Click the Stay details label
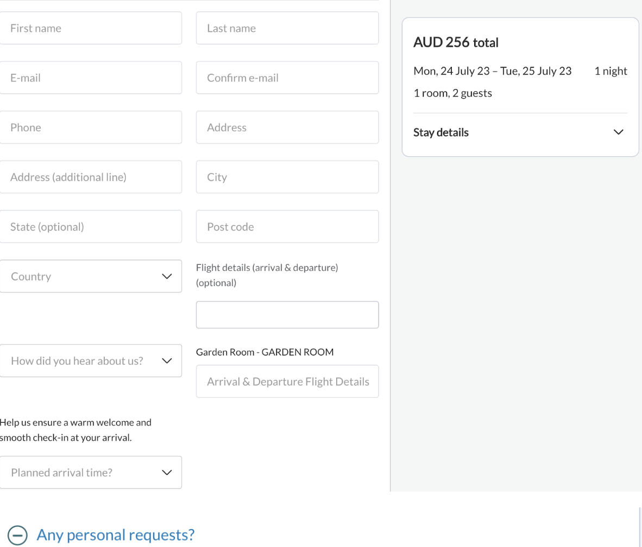This screenshot has height=547, width=642. click(x=441, y=132)
